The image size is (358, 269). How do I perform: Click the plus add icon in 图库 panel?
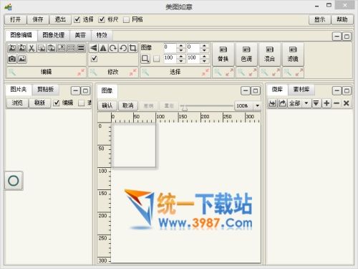(326, 103)
